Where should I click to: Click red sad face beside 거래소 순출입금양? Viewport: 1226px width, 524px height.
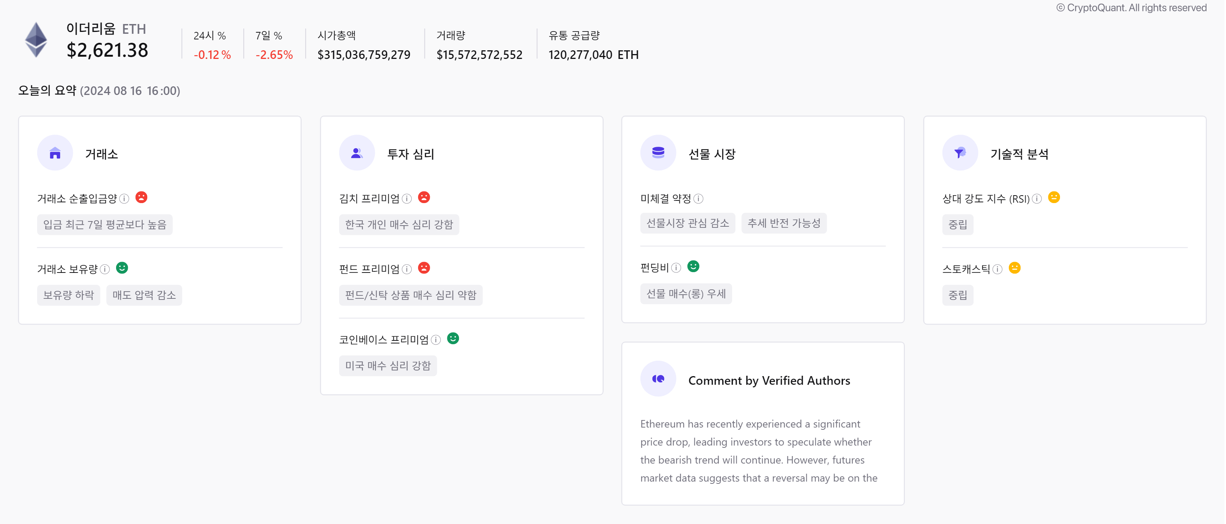click(141, 197)
